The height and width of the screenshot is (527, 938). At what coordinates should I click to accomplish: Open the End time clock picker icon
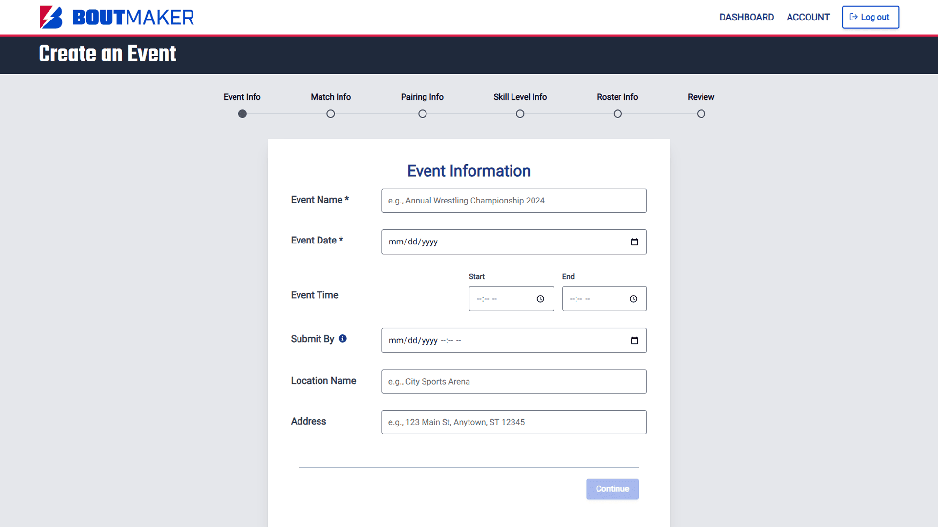633,299
